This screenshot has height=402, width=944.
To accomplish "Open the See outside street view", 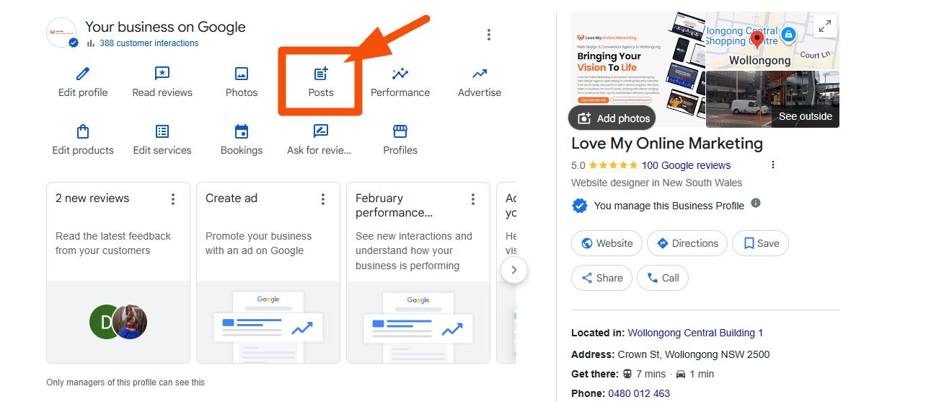I will click(805, 116).
